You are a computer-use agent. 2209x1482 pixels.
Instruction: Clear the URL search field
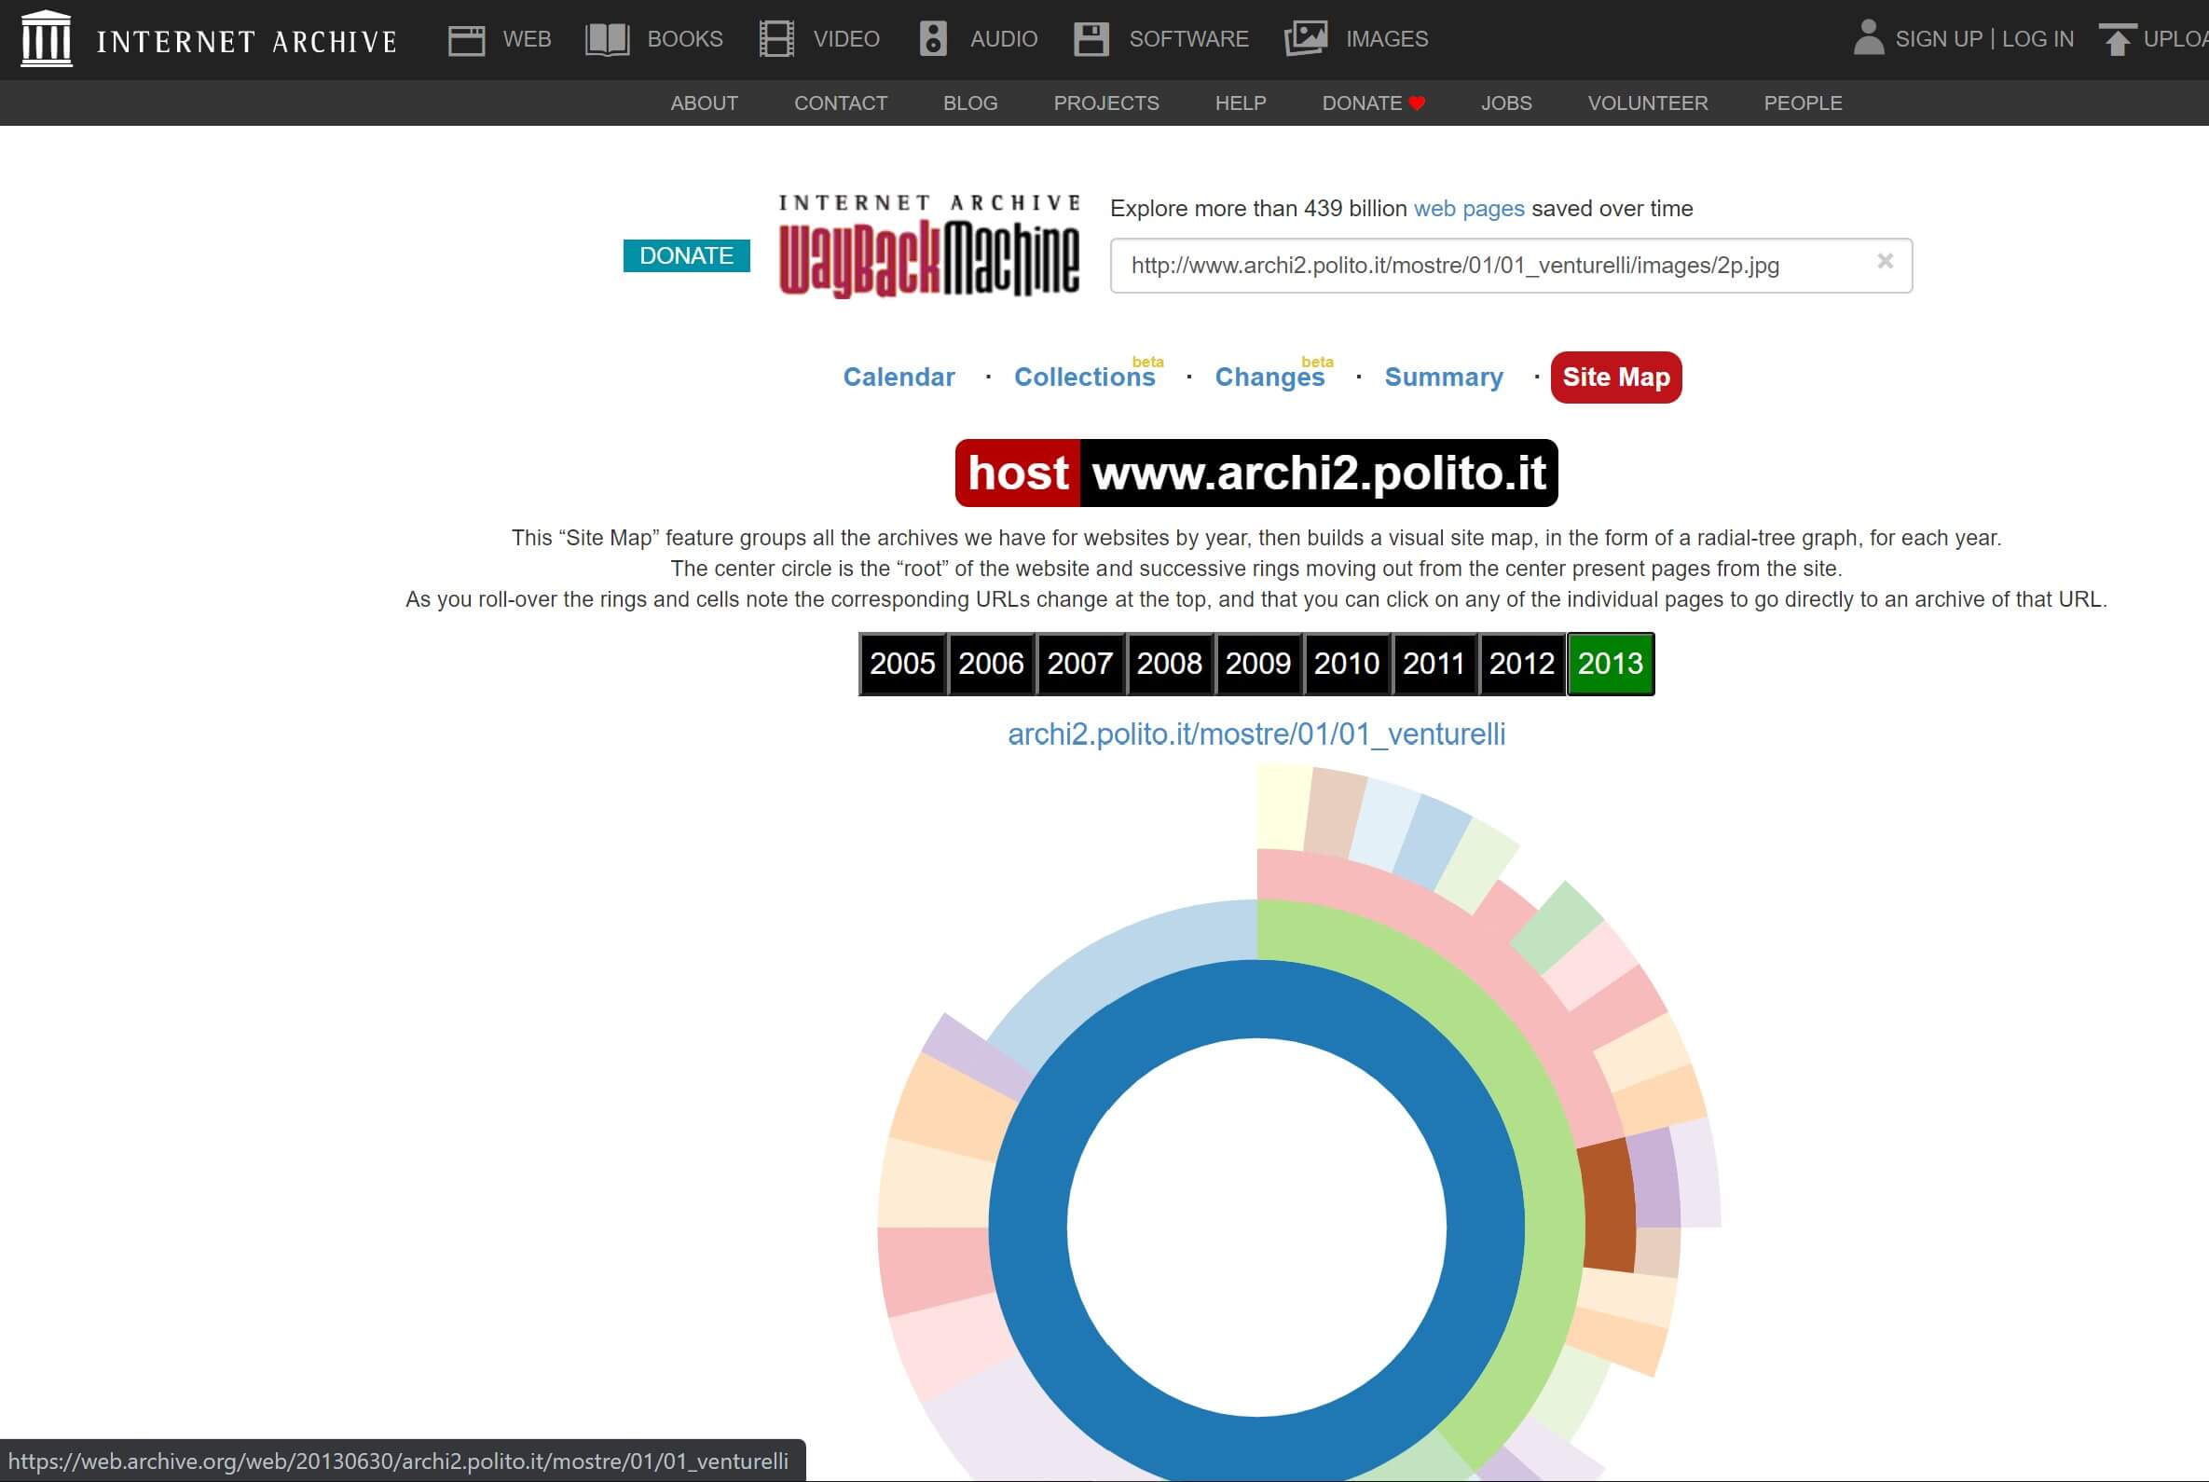(1885, 261)
